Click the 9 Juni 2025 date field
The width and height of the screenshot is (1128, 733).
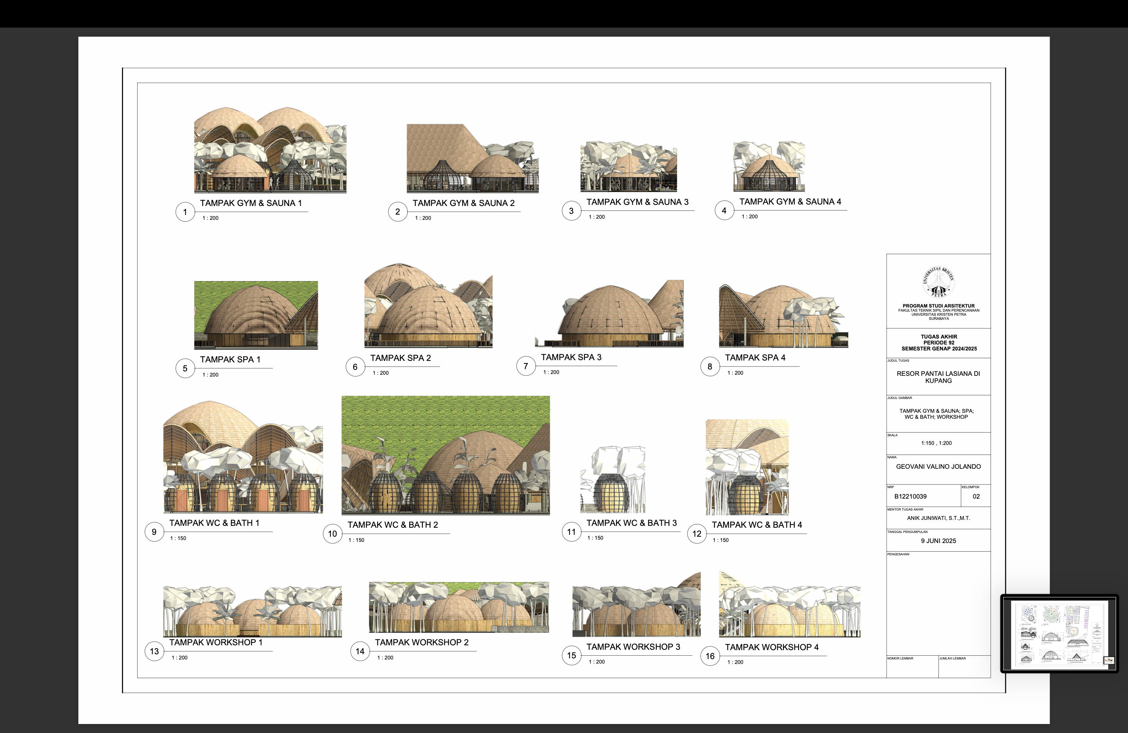click(x=938, y=541)
